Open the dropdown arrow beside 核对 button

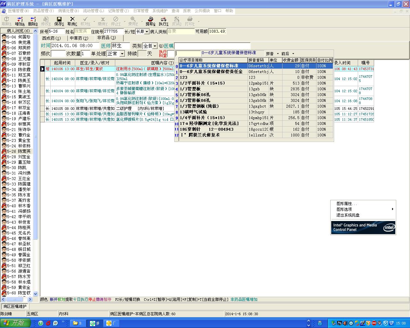point(94,22)
